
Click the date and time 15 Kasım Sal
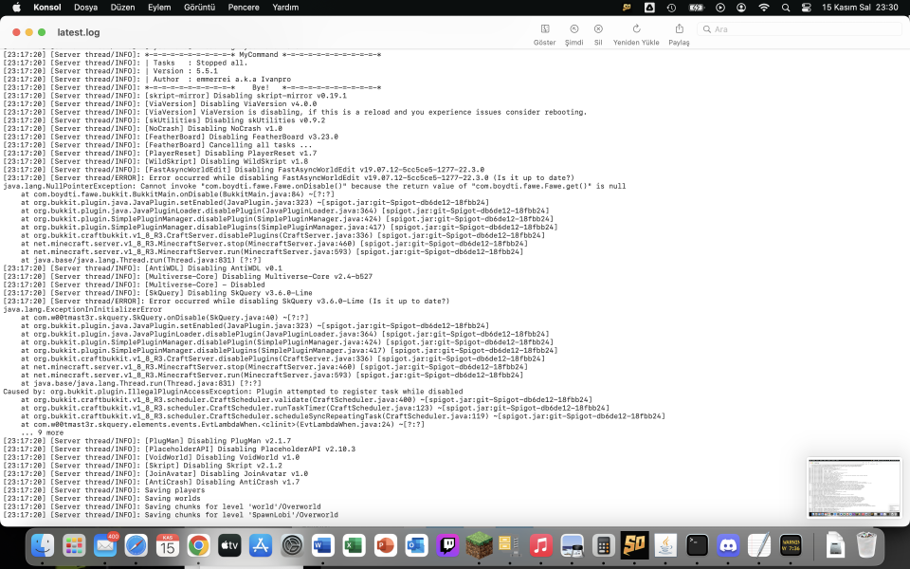click(x=860, y=8)
